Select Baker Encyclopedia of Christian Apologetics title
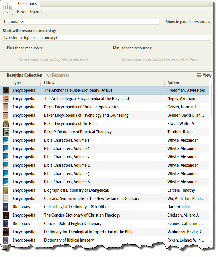Viewport: 218px width, 257px height. 82,108
